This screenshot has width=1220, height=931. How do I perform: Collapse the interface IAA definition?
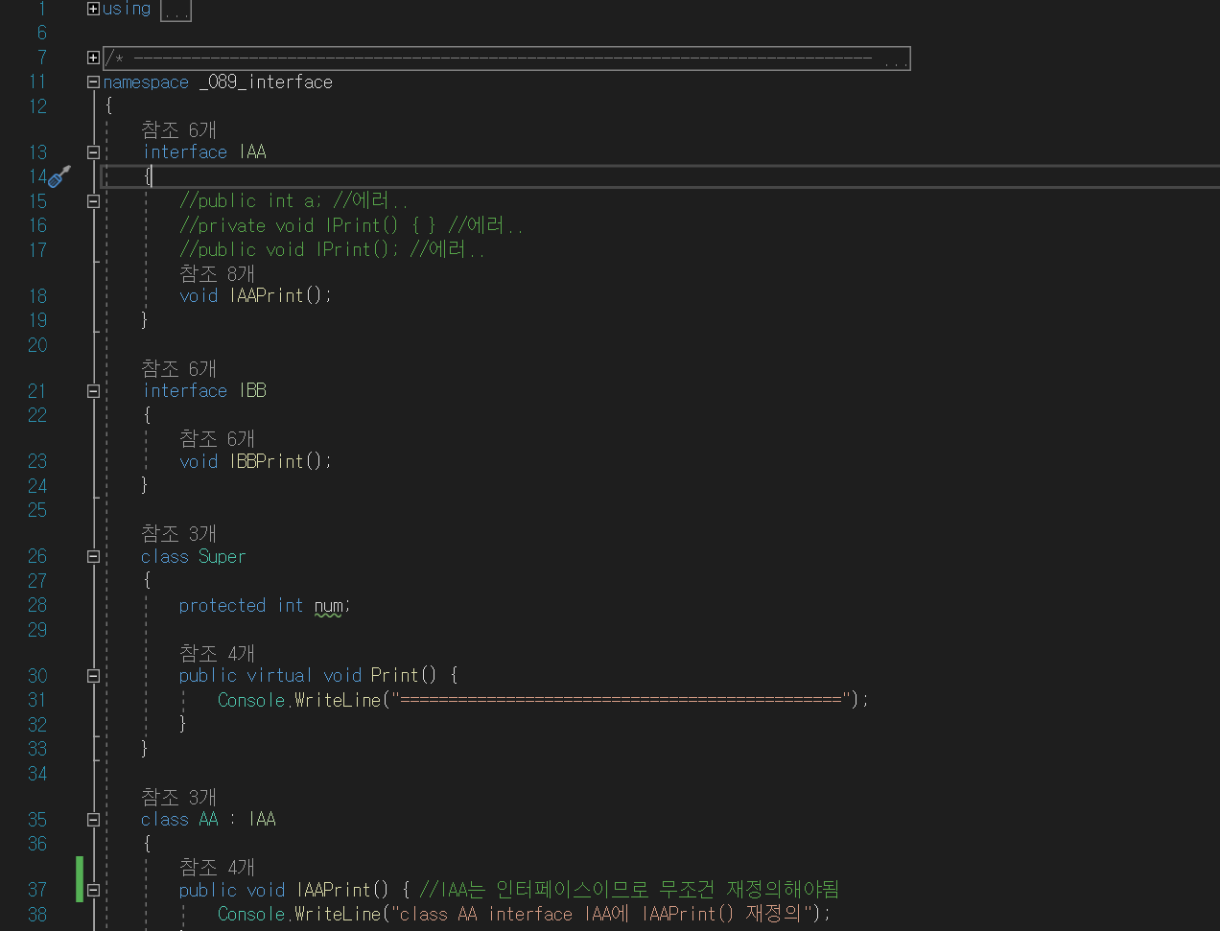pyautogui.click(x=93, y=152)
